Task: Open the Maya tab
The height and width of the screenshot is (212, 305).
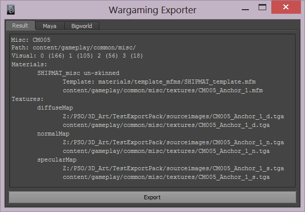Action: (x=49, y=26)
